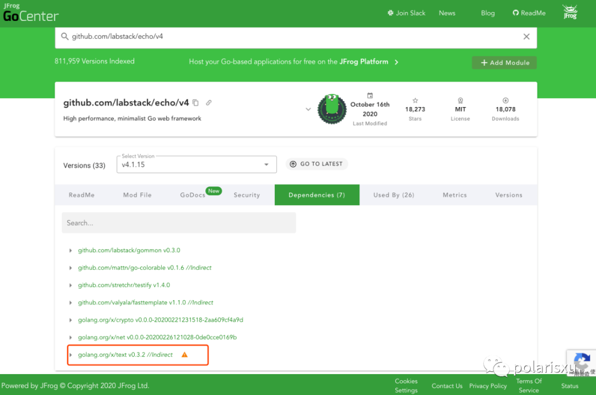
Task: Switch to the Mod File tab
Action: pyautogui.click(x=137, y=195)
